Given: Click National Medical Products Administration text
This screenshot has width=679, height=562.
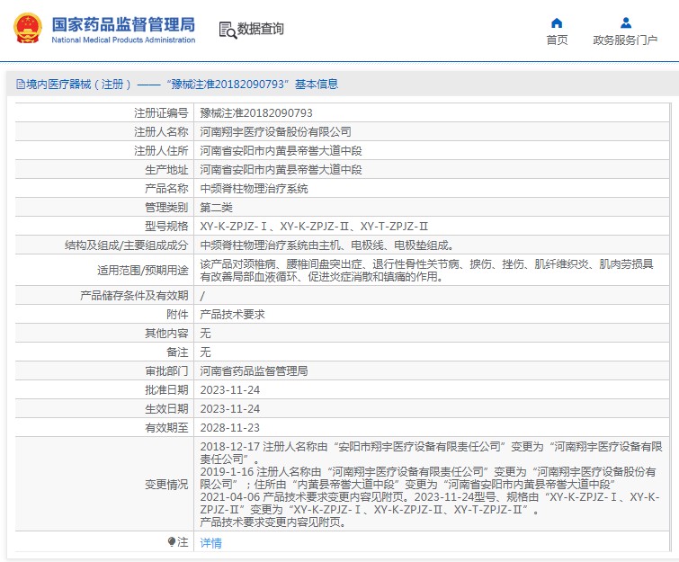Looking at the screenshot, I should click(123, 40).
